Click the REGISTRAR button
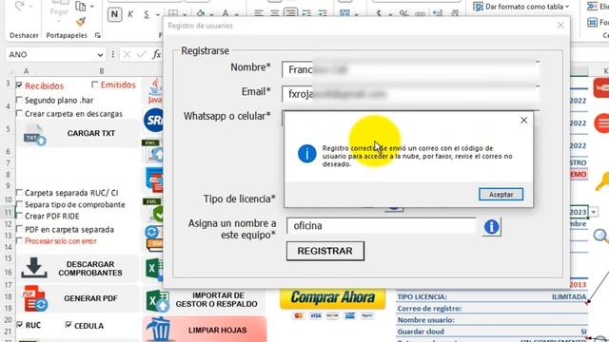Viewport: 609px width, 342px height. pyautogui.click(x=325, y=251)
